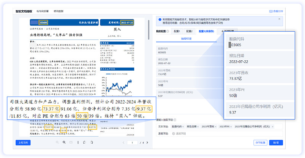305x158 pixels.
Task: Click highlighted 2022-07-22 date in document header
Action: (x=127, y=23)
